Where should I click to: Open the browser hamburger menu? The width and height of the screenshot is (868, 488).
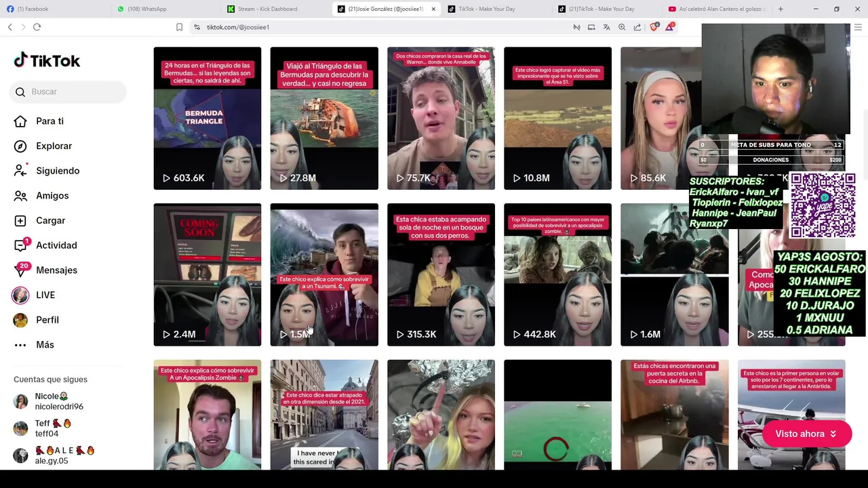(x=858, y=27)
